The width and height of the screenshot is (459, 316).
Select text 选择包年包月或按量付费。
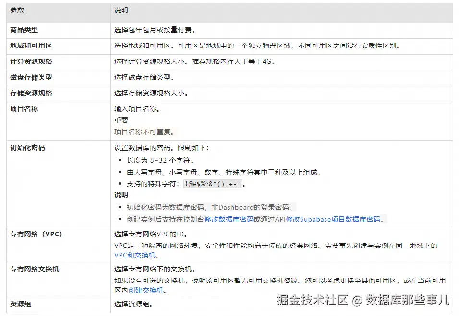click(155, 30)
